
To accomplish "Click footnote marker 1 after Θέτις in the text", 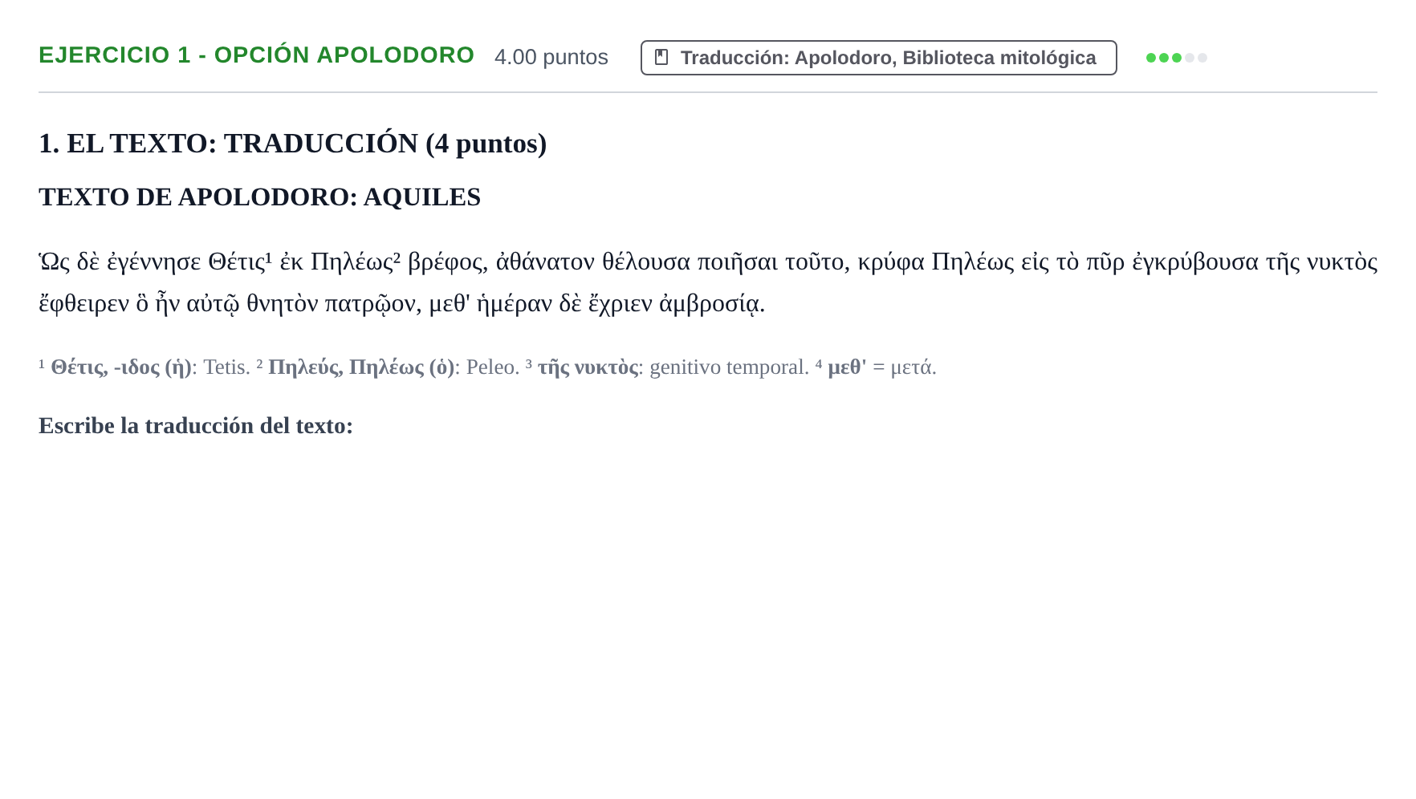I will 269,258.
